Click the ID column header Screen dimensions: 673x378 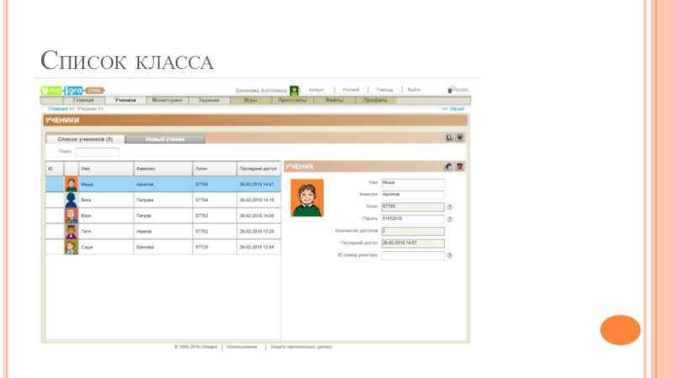tap(55, 169)
